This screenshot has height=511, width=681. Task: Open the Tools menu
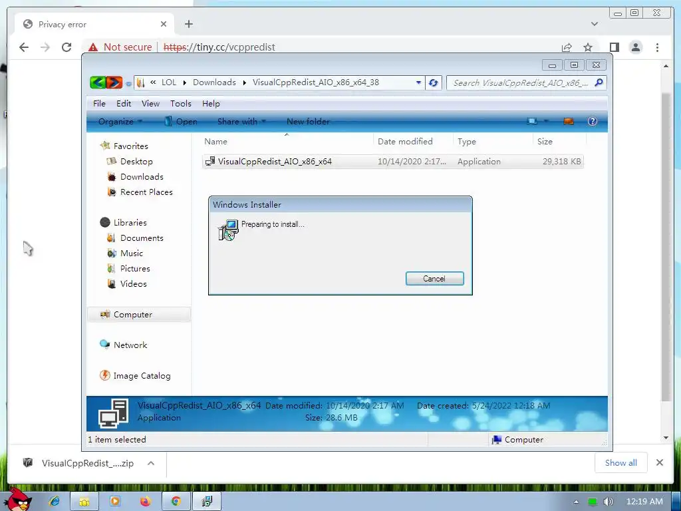(x=181, y=103)
